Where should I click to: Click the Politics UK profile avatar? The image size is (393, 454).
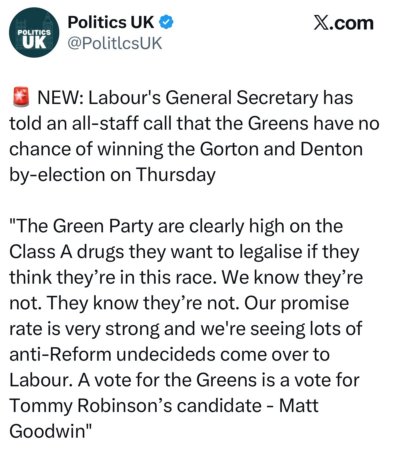tap(34, 32)
